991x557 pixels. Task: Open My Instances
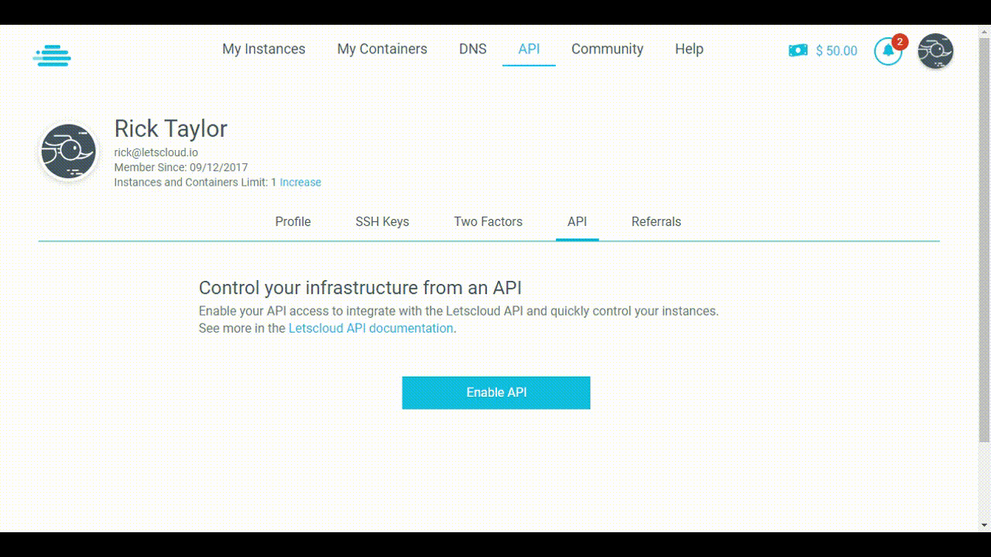[263, 49]
